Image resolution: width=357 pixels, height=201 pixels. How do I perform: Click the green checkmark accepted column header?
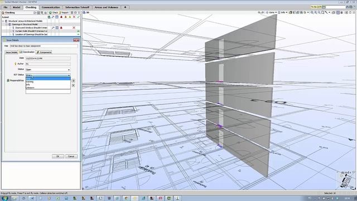(78, 17)
